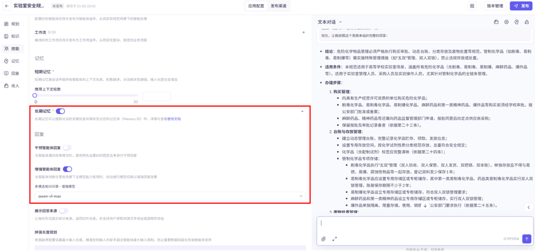
Task: Click the 短期记忆 label
Action: 43,72
